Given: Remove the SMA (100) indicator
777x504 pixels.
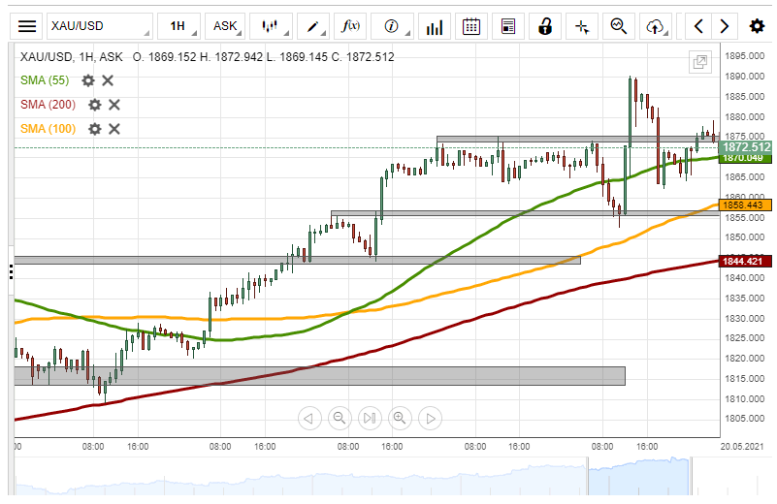Looking at the screenshot, I should click(x=113, y=129).
